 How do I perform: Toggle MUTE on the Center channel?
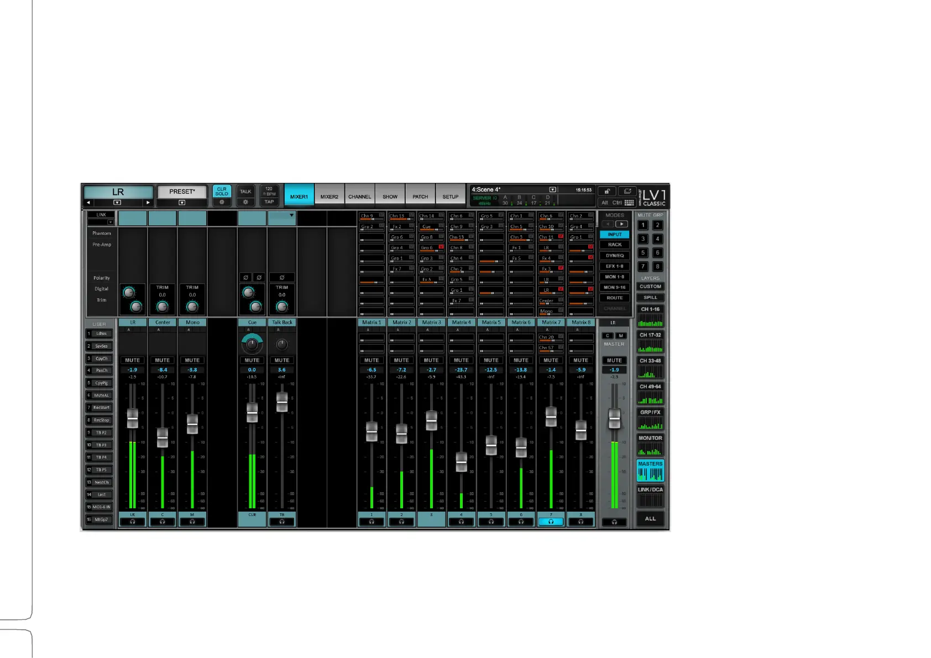tap(163, 360)
